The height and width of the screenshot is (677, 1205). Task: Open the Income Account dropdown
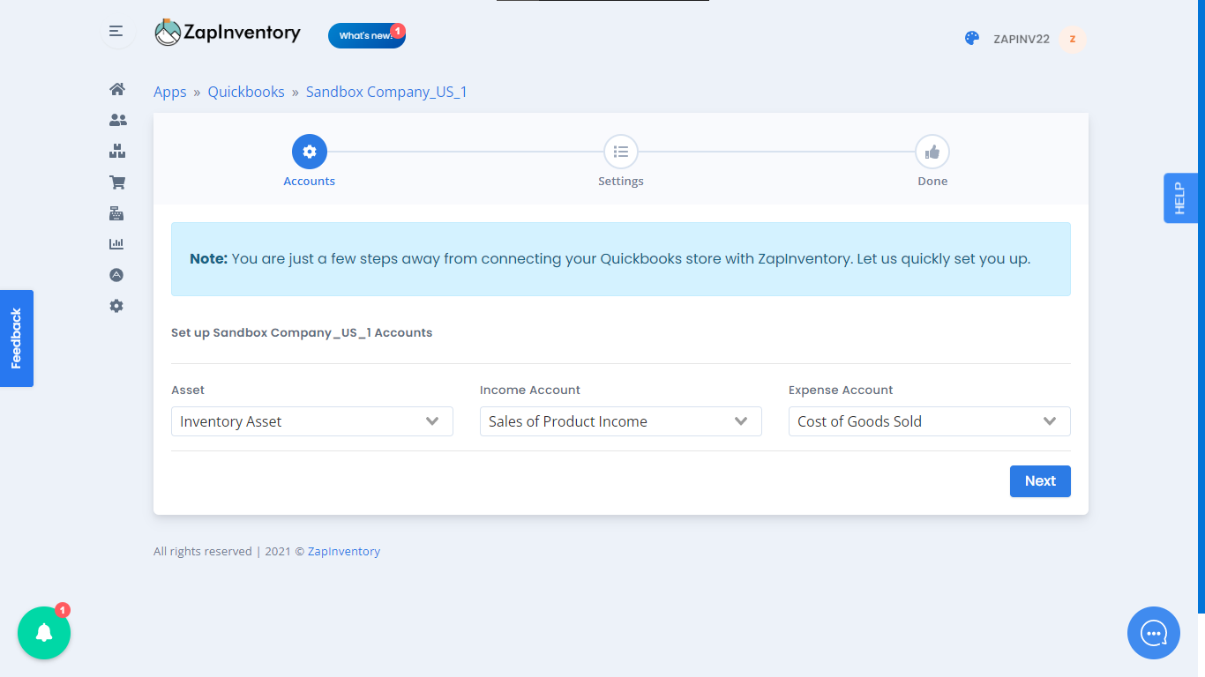pyautogui.click(x=621, y=421)
